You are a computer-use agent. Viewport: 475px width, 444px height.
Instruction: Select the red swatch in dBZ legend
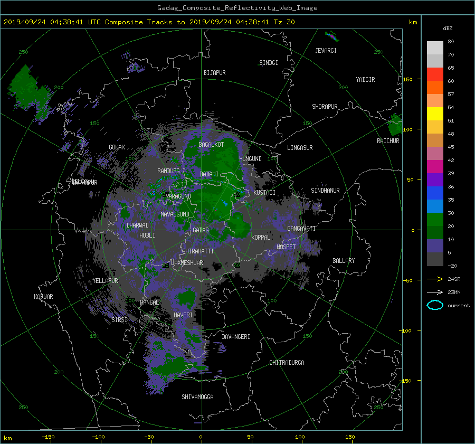(435, 74)
